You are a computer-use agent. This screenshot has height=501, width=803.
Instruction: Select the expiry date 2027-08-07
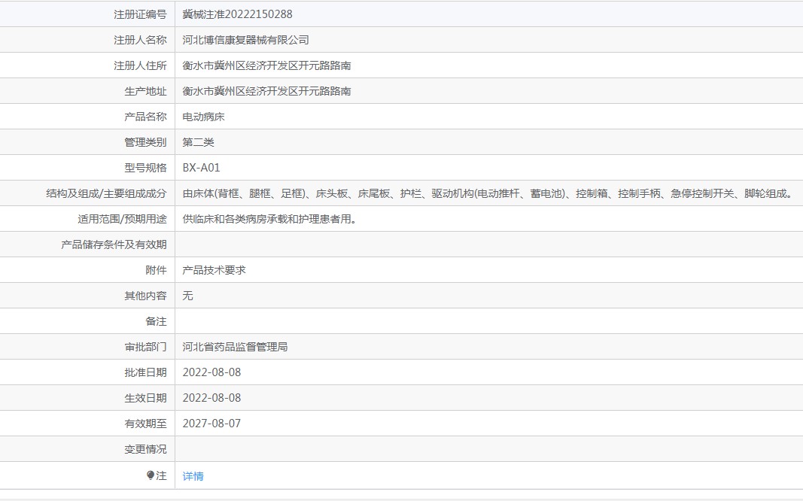click(x=211, y=424)
